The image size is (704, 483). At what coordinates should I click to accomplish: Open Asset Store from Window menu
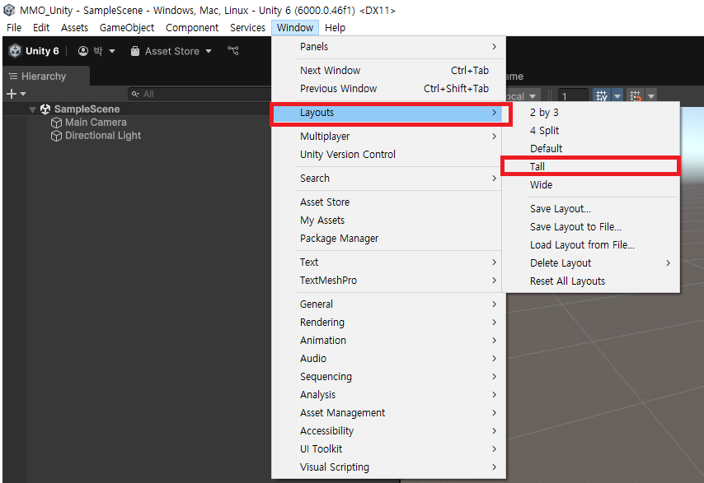tap(389, 202)
